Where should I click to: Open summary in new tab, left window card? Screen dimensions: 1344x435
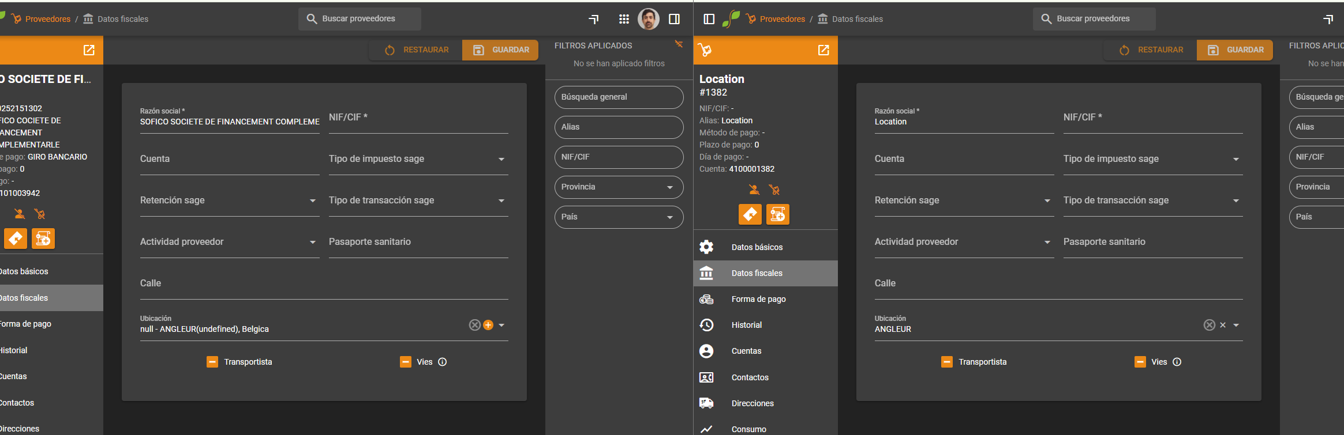click(89, 50)
